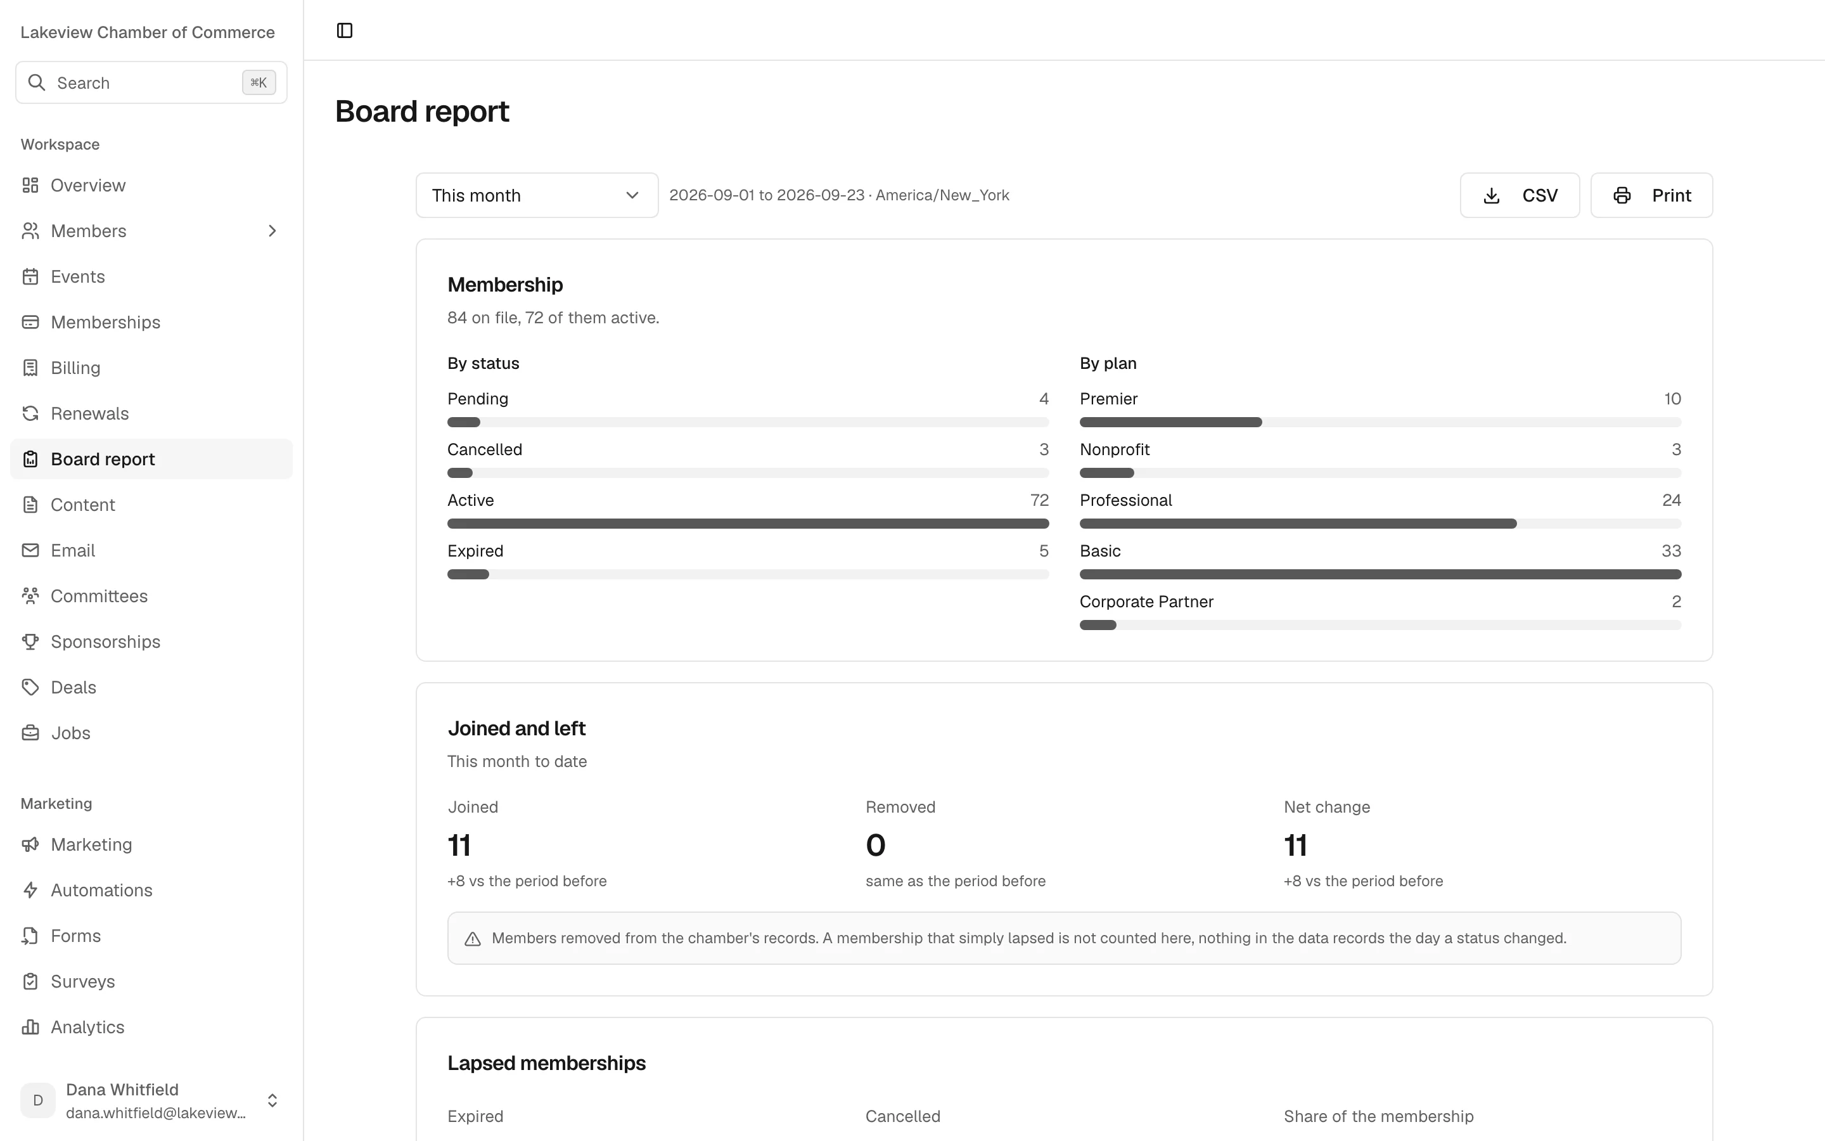Click the Renewals refresh icon

tap(30, 413)
